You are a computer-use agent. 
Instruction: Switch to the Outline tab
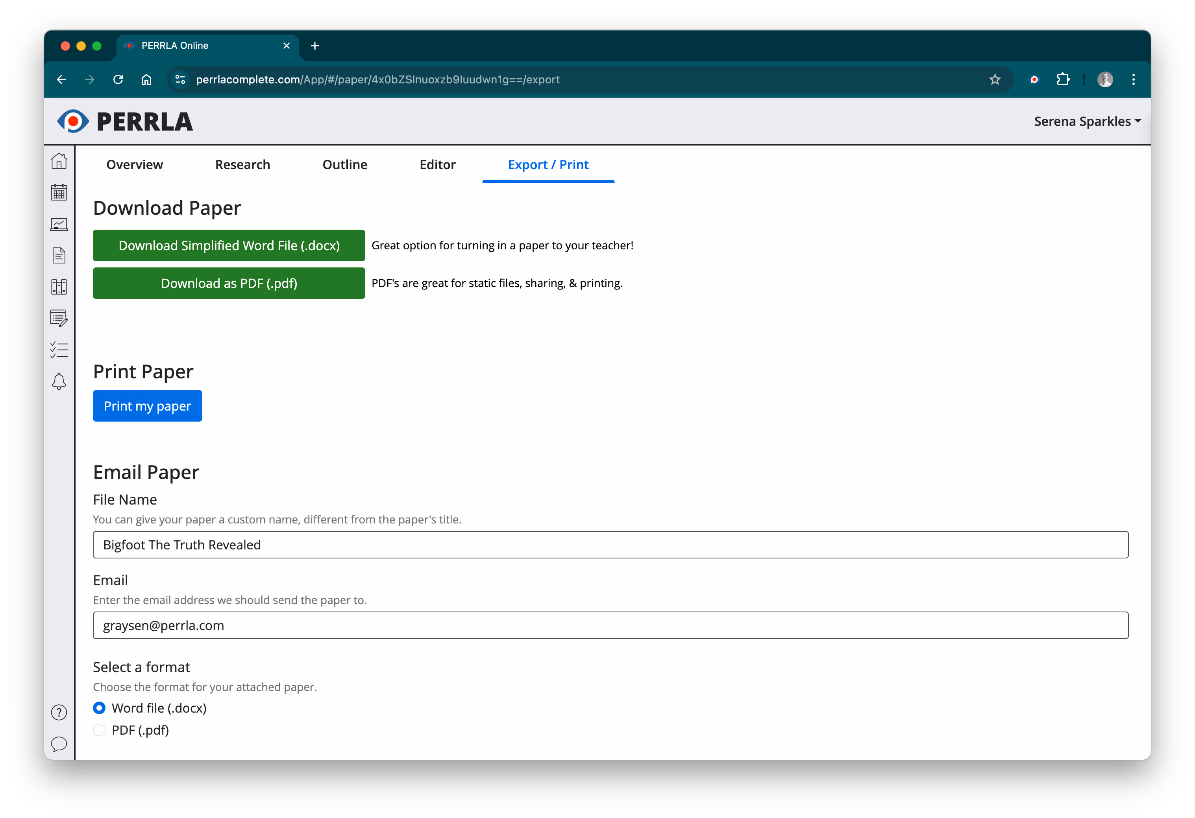point(345,164)
